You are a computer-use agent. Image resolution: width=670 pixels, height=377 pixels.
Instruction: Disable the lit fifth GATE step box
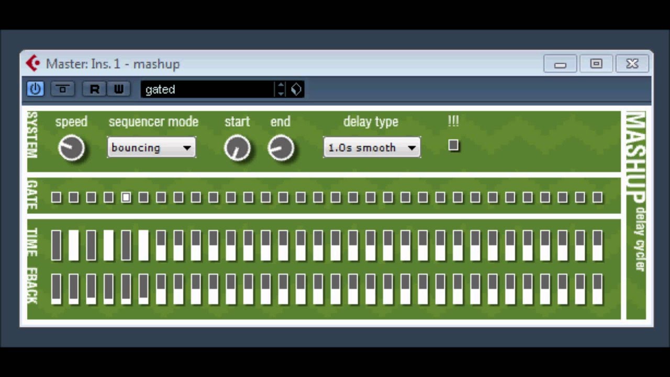(126, 197)
